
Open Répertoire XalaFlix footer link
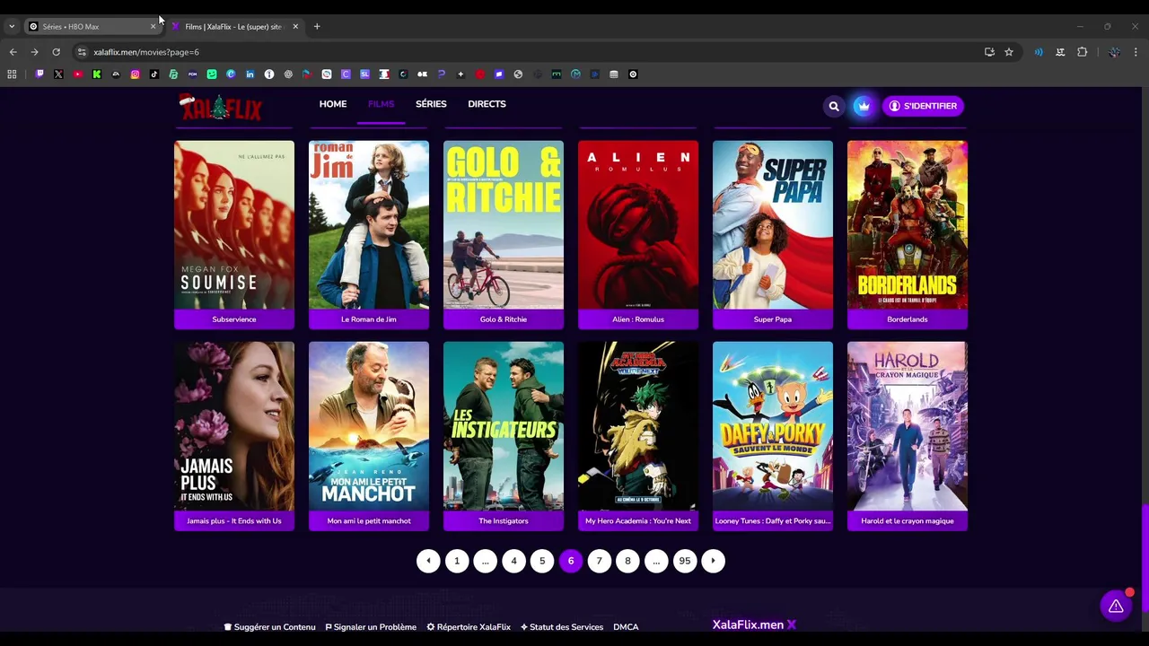pyautogui.click(x=469, y=627)
